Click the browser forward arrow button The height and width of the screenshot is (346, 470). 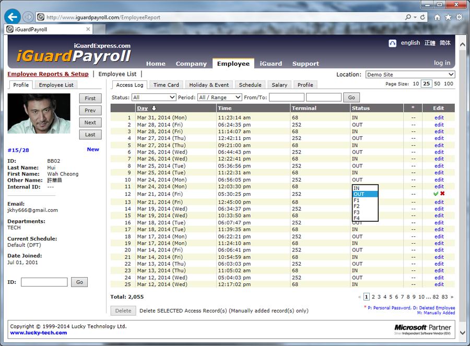pos(28,17)
